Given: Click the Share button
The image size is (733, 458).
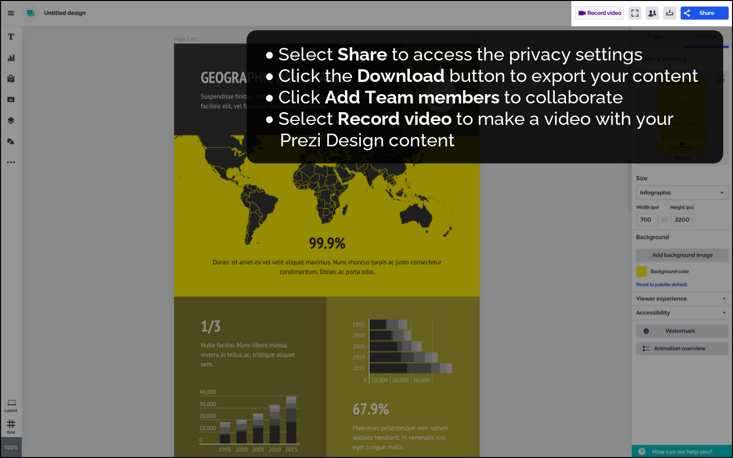Looking at the screenshot, I should 704,13.
